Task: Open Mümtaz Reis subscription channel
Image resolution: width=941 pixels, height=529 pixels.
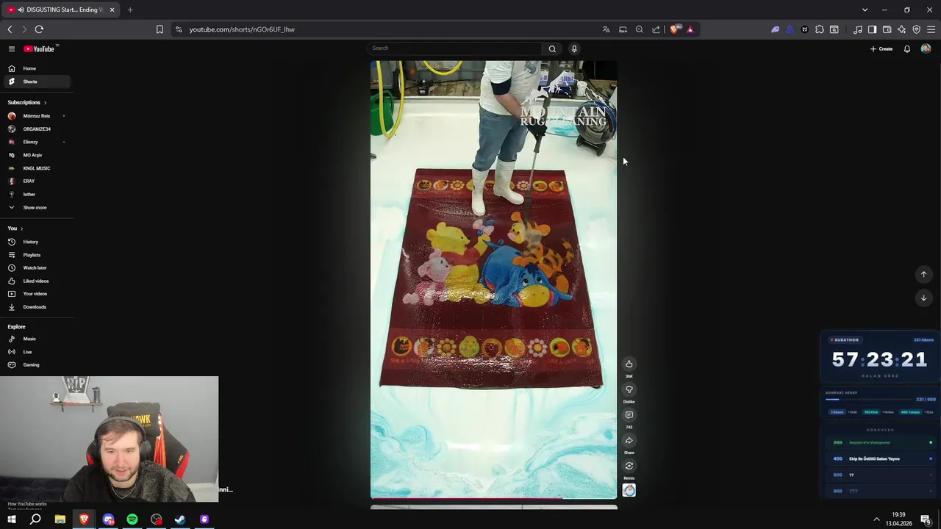Action: click(35, 116)
